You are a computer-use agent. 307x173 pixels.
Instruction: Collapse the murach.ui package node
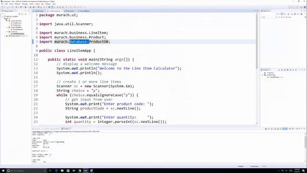tap(7, 32)
